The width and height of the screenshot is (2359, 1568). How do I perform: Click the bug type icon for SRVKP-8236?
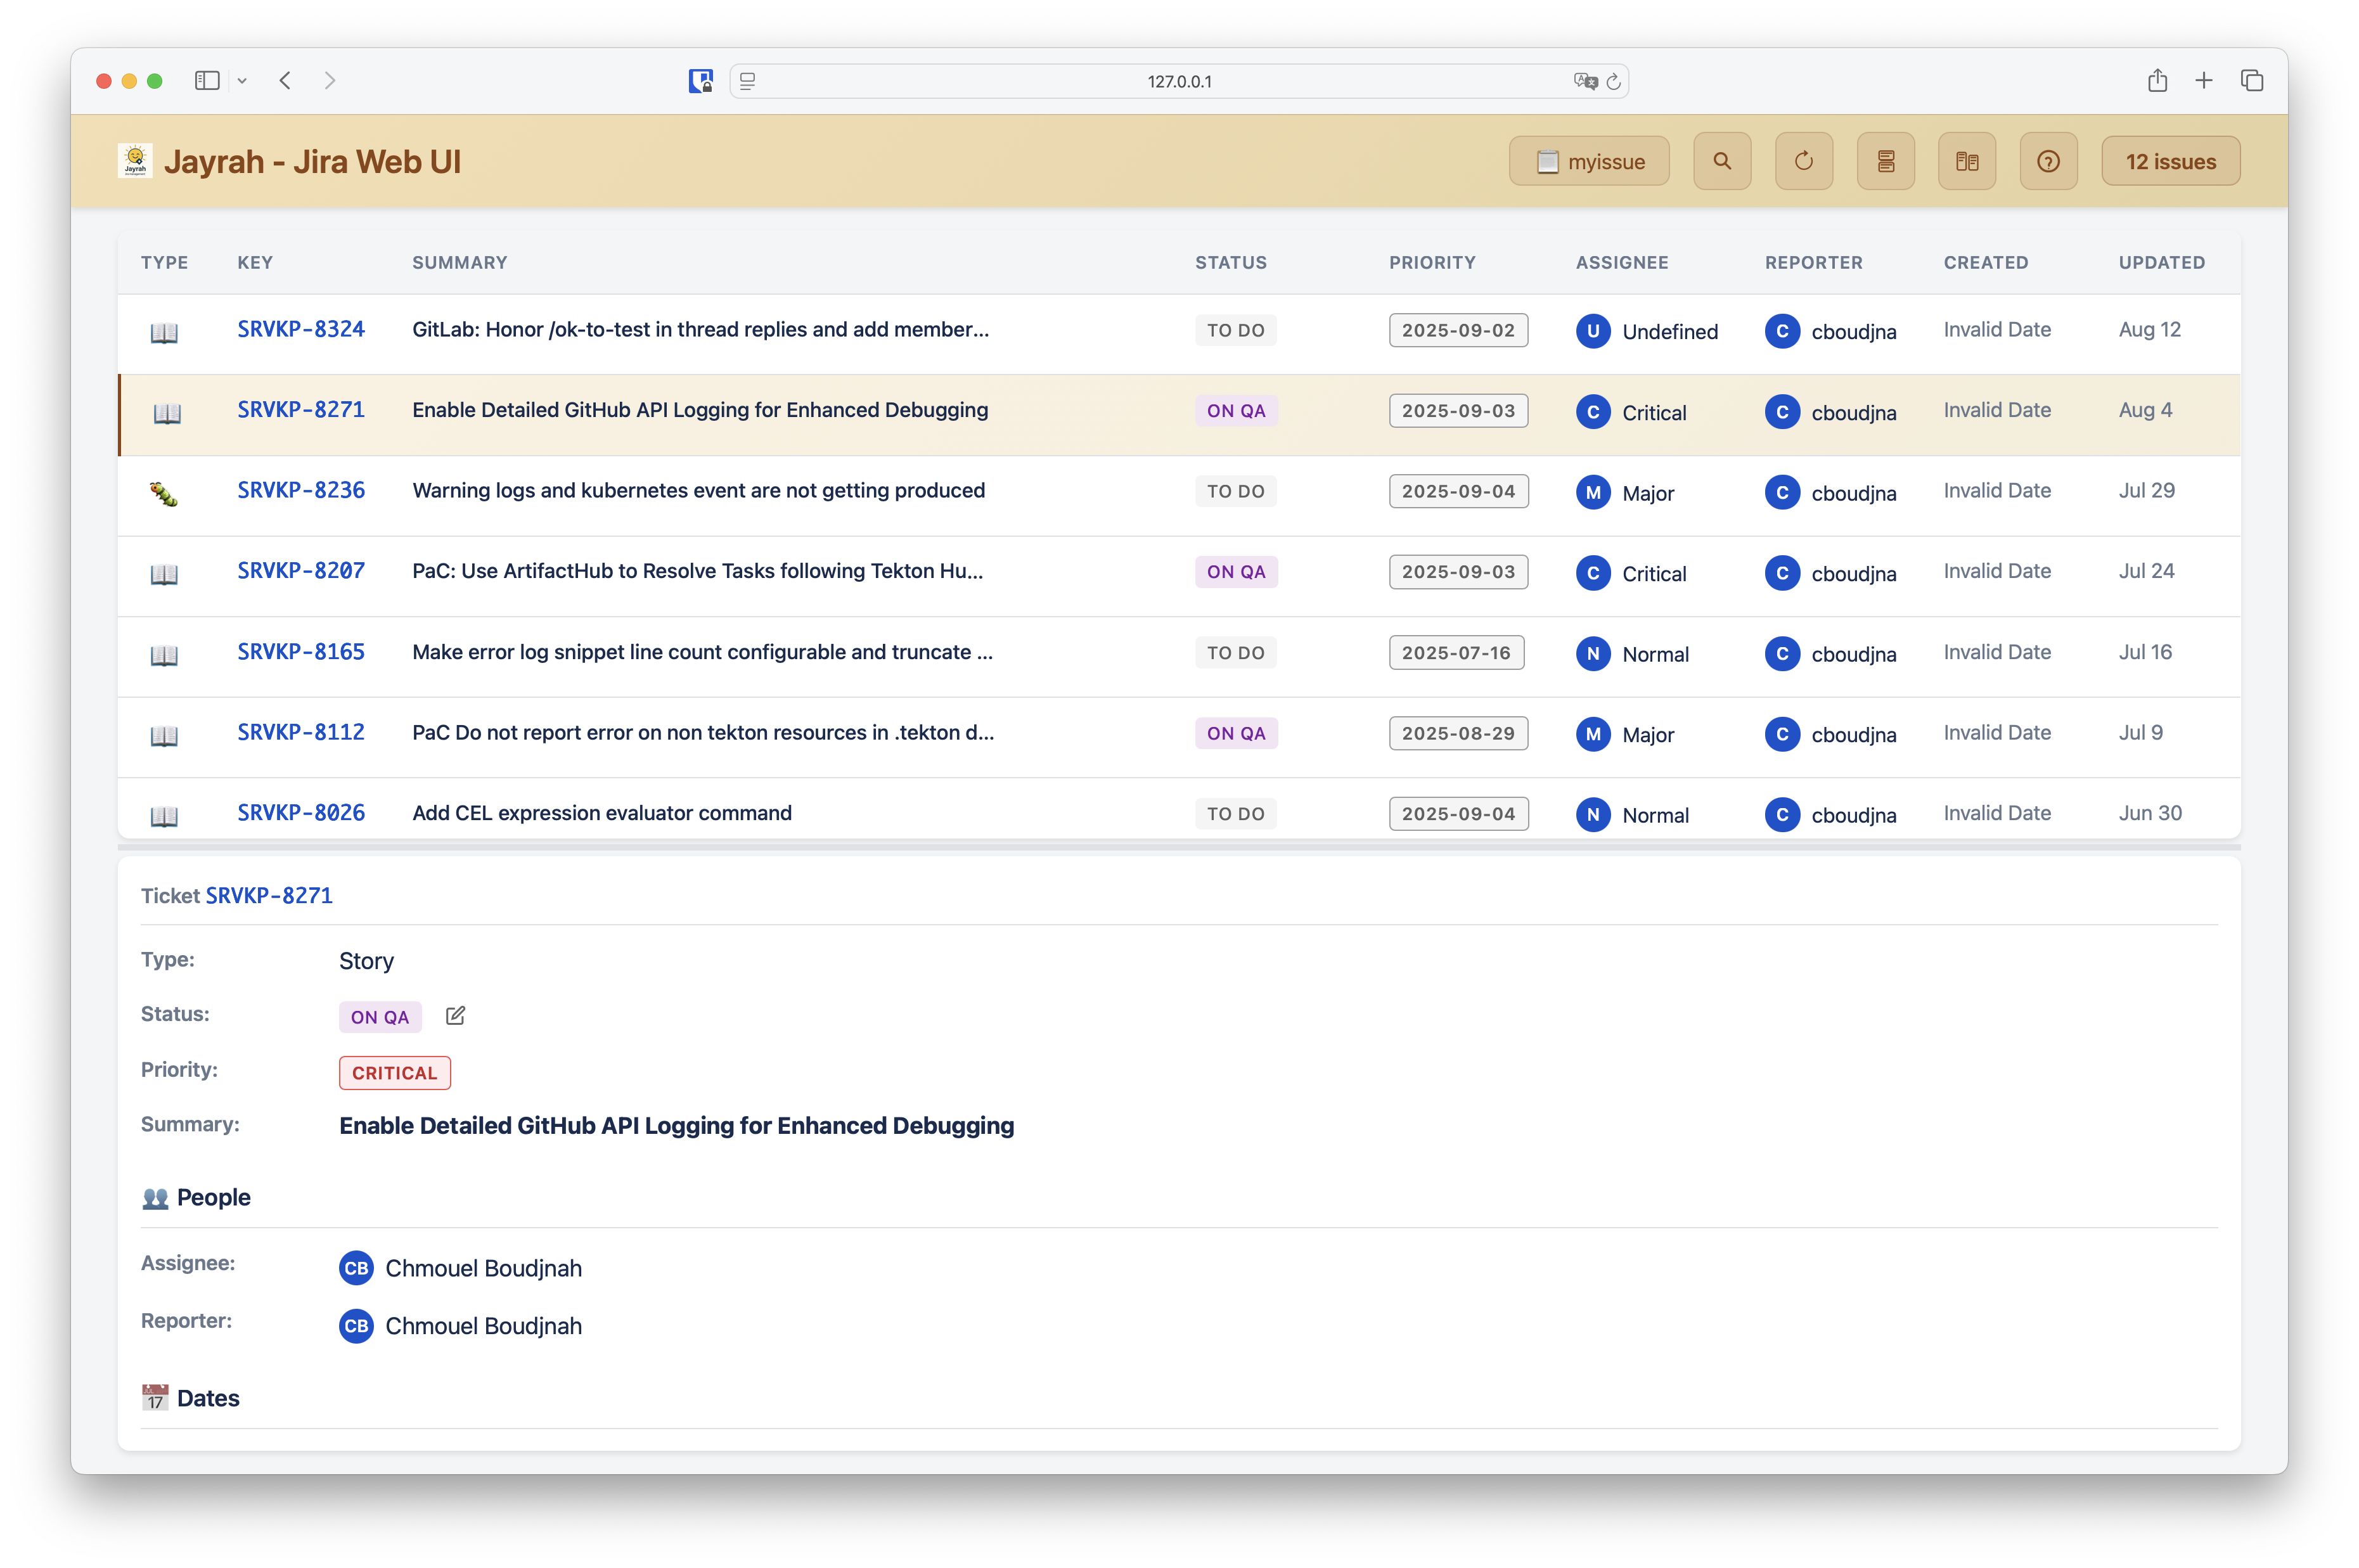tap(164, 493)
